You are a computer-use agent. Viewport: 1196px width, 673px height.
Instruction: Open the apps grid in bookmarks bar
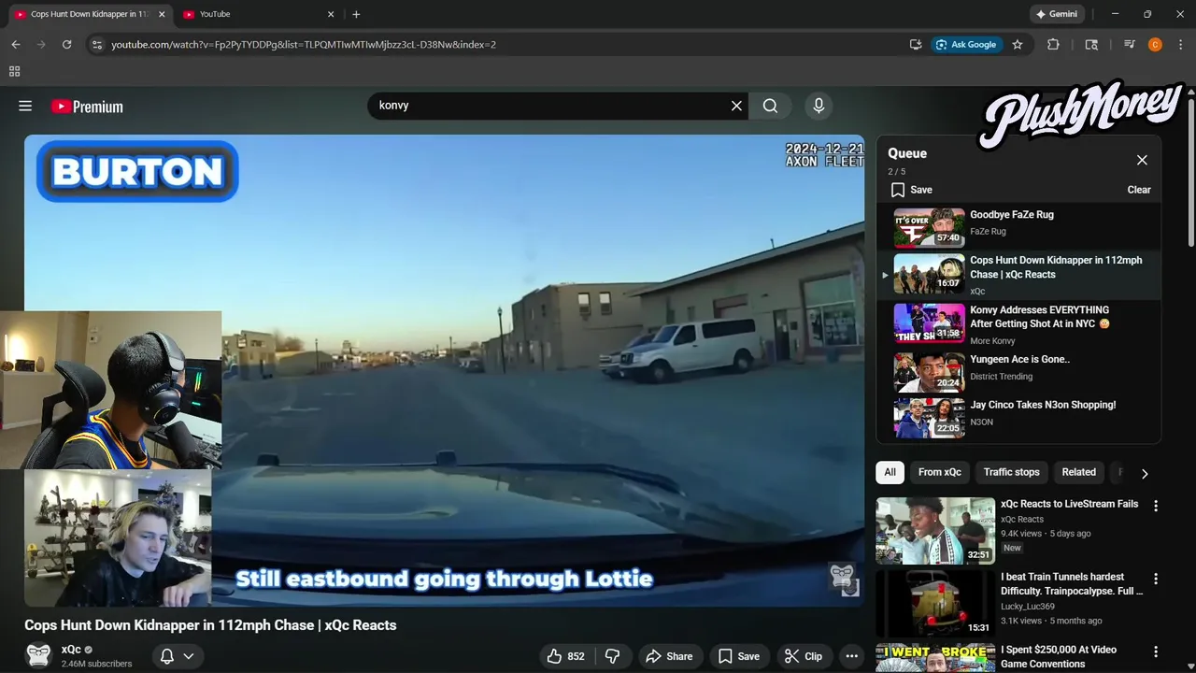14,71
